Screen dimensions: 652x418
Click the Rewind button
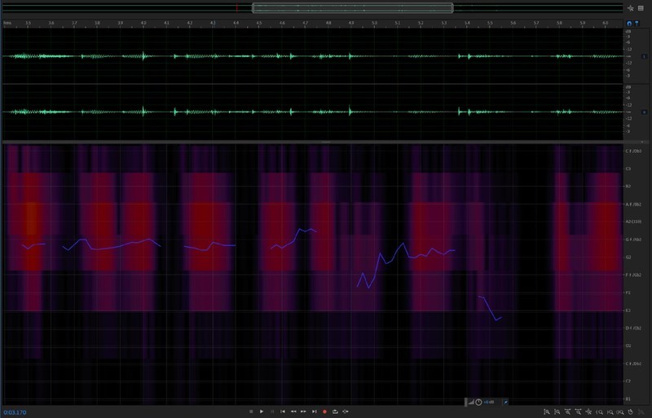(x=293, y=411)
